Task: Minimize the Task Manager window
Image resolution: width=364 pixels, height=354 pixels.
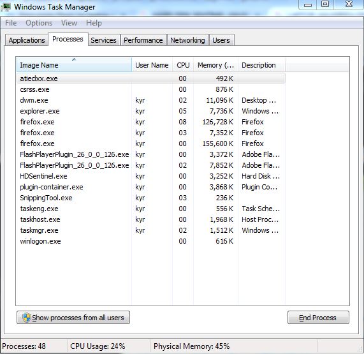Action: click(x=308, y=4)
